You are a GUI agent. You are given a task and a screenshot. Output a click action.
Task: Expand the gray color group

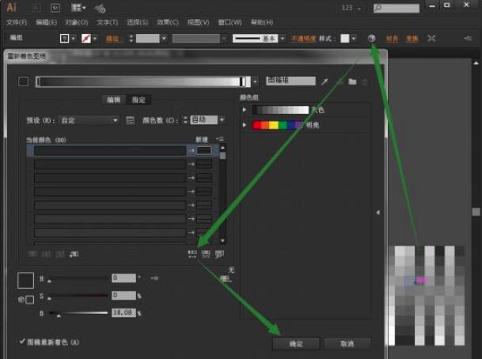tap(245, 110)
